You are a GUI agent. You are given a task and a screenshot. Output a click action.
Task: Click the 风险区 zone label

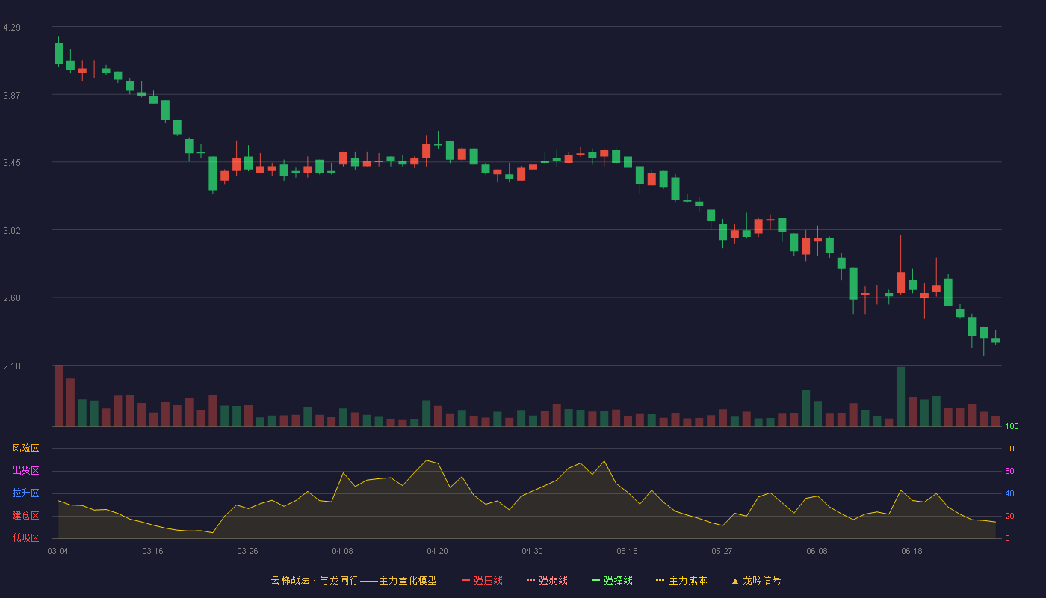pos(25,449)
